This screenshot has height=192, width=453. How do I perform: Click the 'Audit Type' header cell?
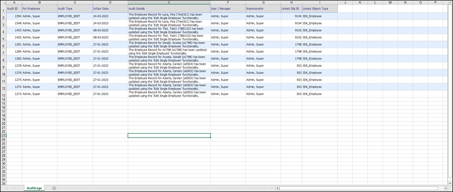[x=75, y=9]
